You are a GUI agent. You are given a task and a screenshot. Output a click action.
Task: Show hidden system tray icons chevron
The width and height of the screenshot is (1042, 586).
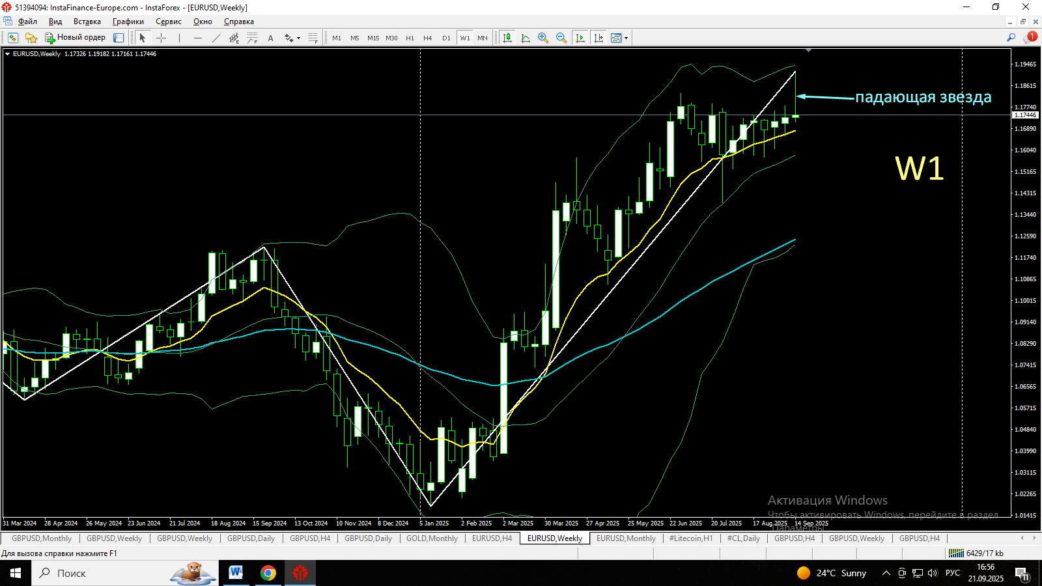click(886, 573)
